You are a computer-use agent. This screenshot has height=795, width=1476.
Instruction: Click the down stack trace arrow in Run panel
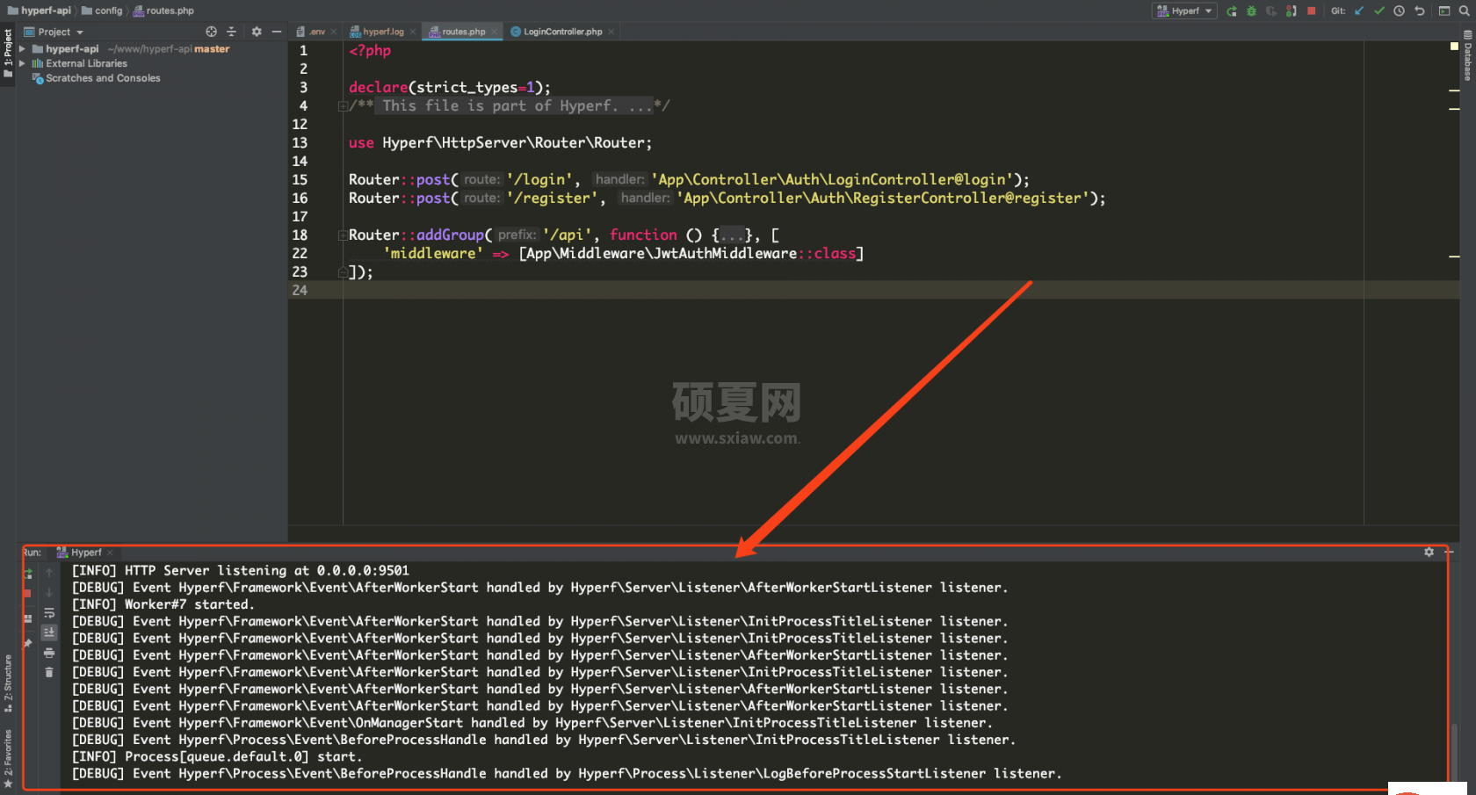tap(49, 593)
